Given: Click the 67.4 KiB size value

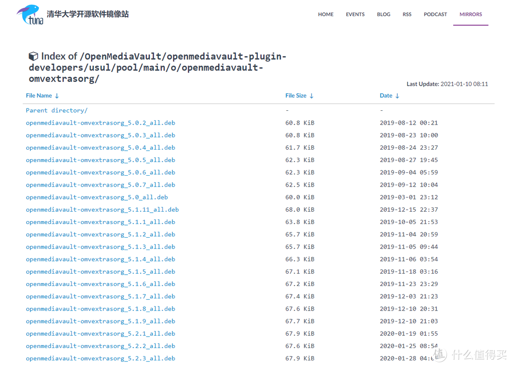Looking at the screenshot, I should point(300,296).
